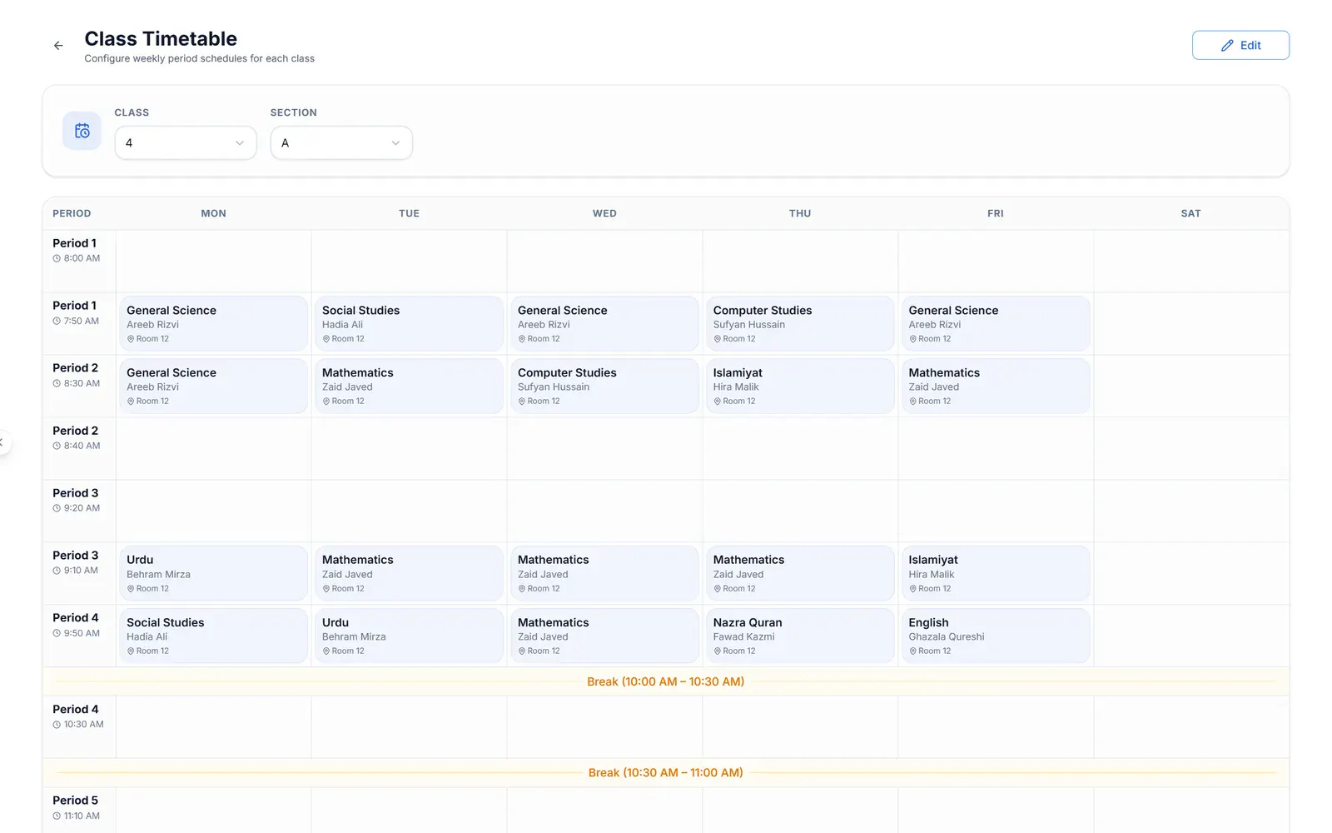Image resolution: width=1332 pixels, height=833 pixels.
Task: Open Wednesday 7:50 AM General Science card
Action: coord(604,324)
